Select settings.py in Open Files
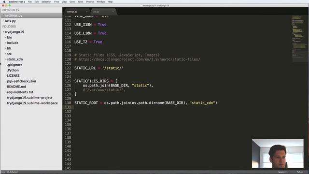 click(x=31, y=15)
